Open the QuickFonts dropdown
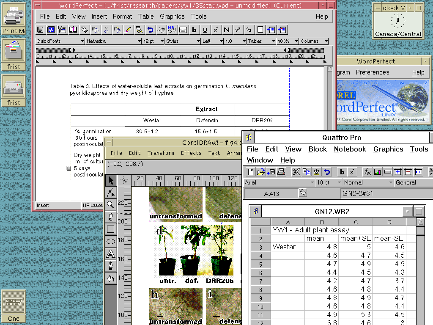The height and width of the screenshot is (325, 433). pos(60,41)
